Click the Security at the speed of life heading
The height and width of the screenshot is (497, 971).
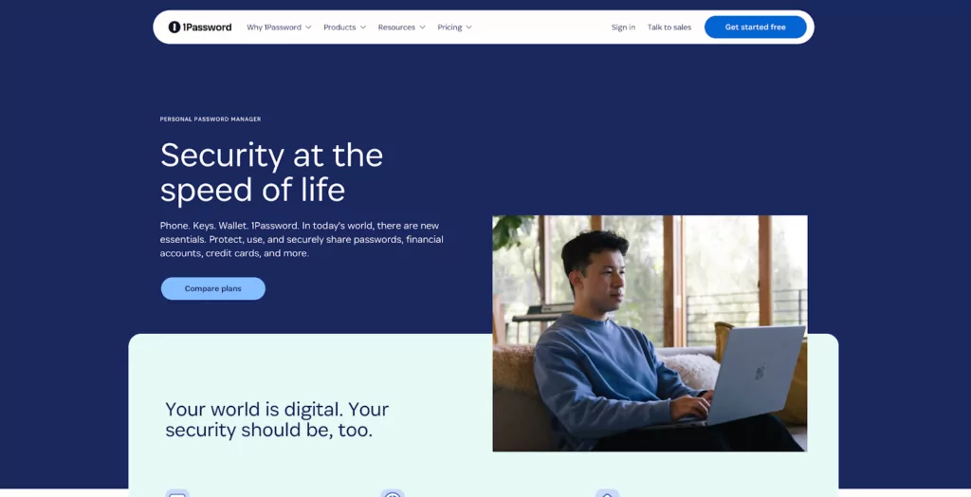[x=271, y=173]
